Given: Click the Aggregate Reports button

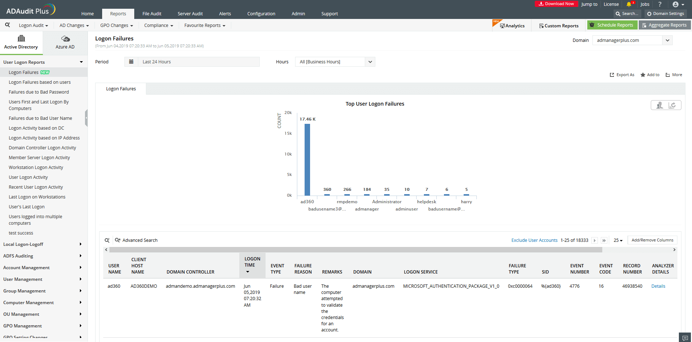Looking at the screenshot, I should point(665,25).
